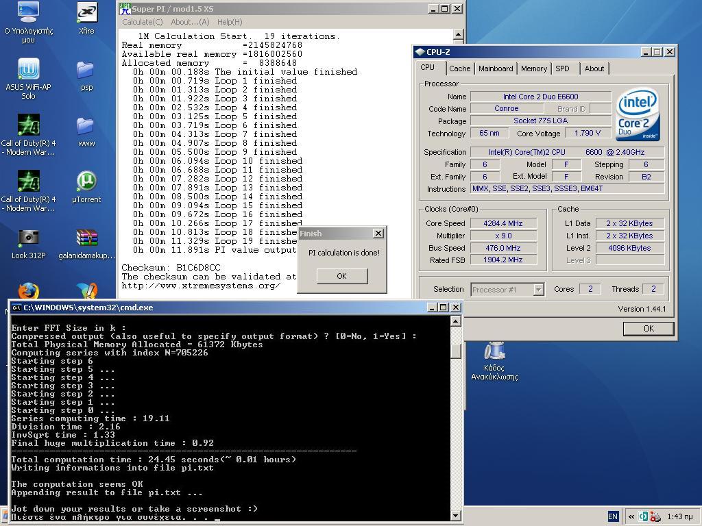Open the Calculate(C) menu in Super PI
The width and height of the screenshot is (702, 526).
tap(142, 22)
